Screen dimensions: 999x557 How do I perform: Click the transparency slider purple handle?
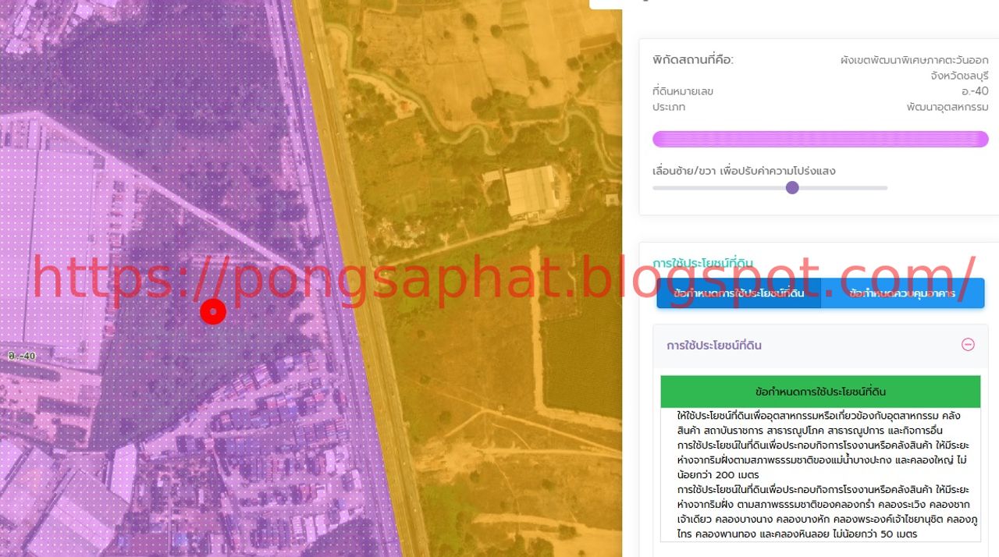[792, 187]
